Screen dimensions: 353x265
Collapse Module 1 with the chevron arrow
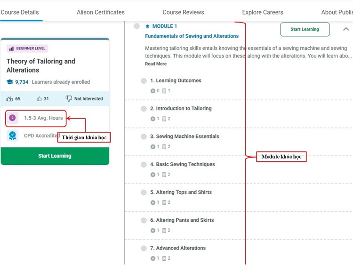346,29
